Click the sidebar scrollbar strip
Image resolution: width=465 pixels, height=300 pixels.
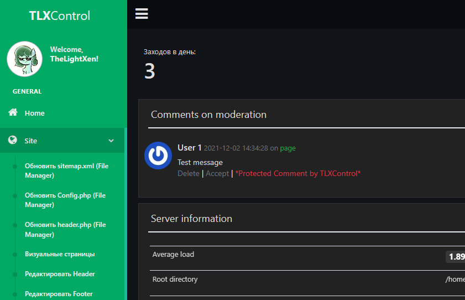click(126, 214)
